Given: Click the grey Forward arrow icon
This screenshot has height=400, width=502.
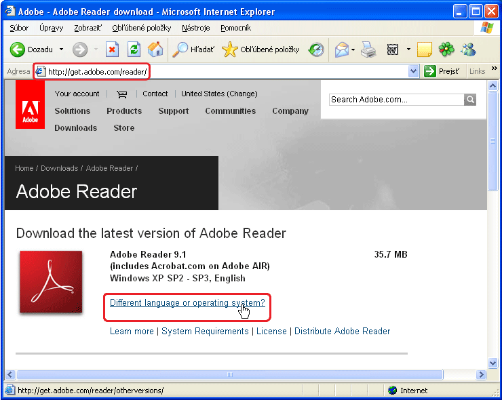Looking at the screenshot, I should [x=80, y=49].
